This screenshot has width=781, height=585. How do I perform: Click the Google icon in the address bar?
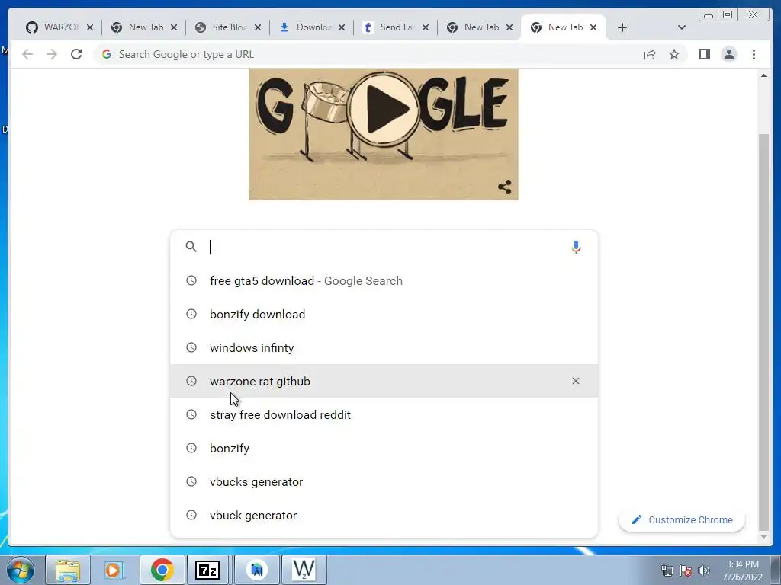coord(107,54)
